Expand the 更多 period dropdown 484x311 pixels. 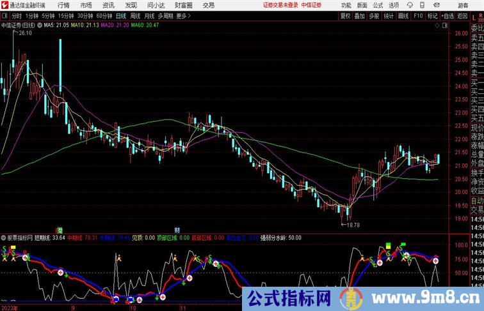184,15
